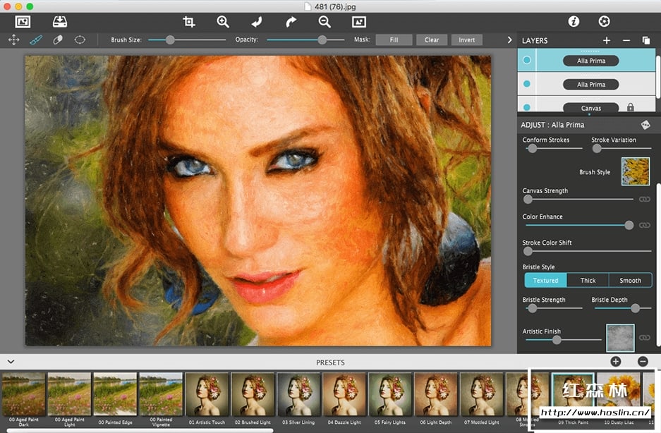Click the undo arrow icon

(257, 22)
